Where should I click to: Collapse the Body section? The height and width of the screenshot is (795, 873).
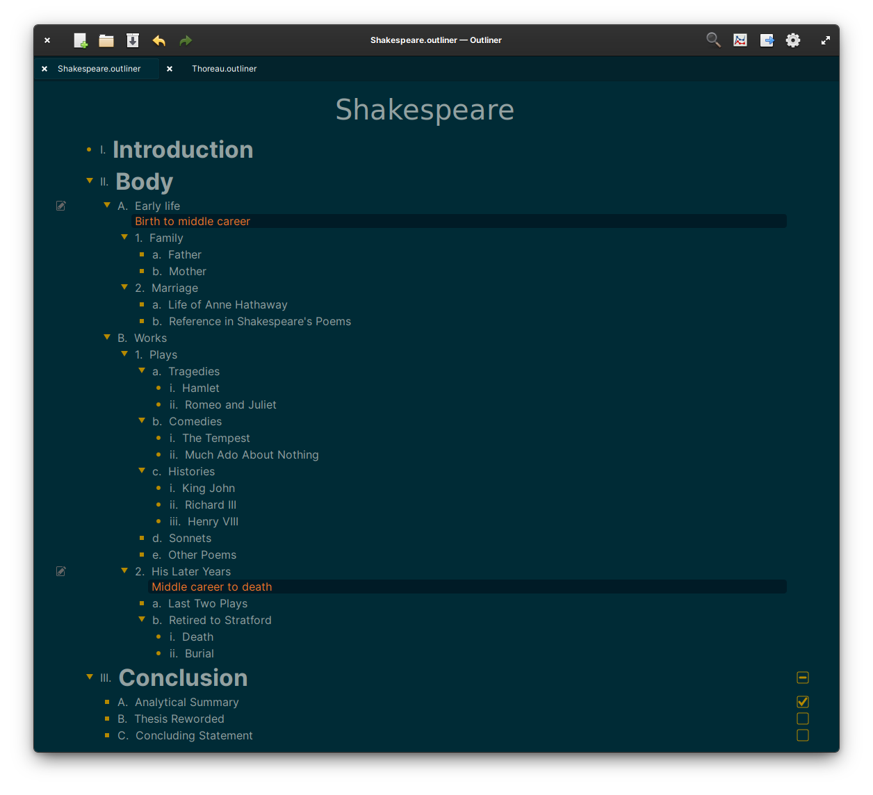(90, 181)
